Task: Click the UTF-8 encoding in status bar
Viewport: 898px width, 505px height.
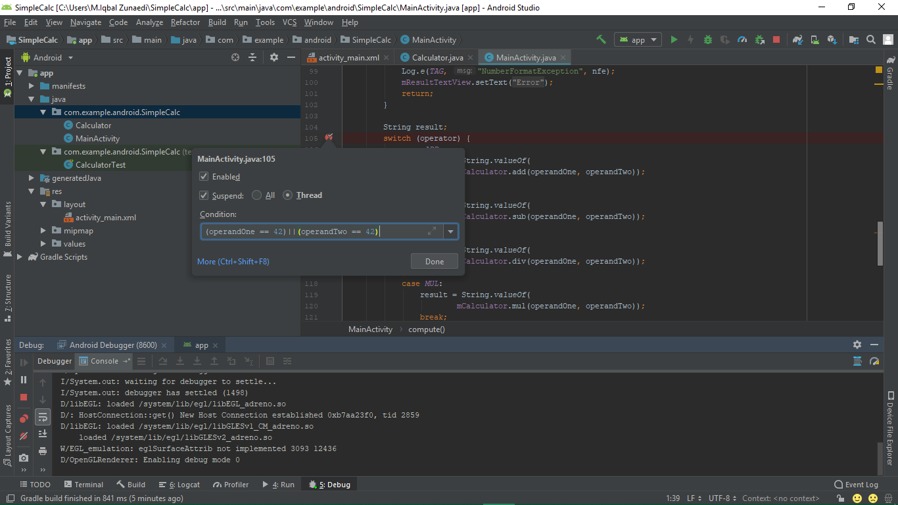Action: 722,498
